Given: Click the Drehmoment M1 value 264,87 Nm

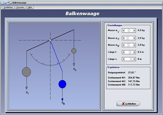Looking at the screenshot, I should tap(134, 78).
